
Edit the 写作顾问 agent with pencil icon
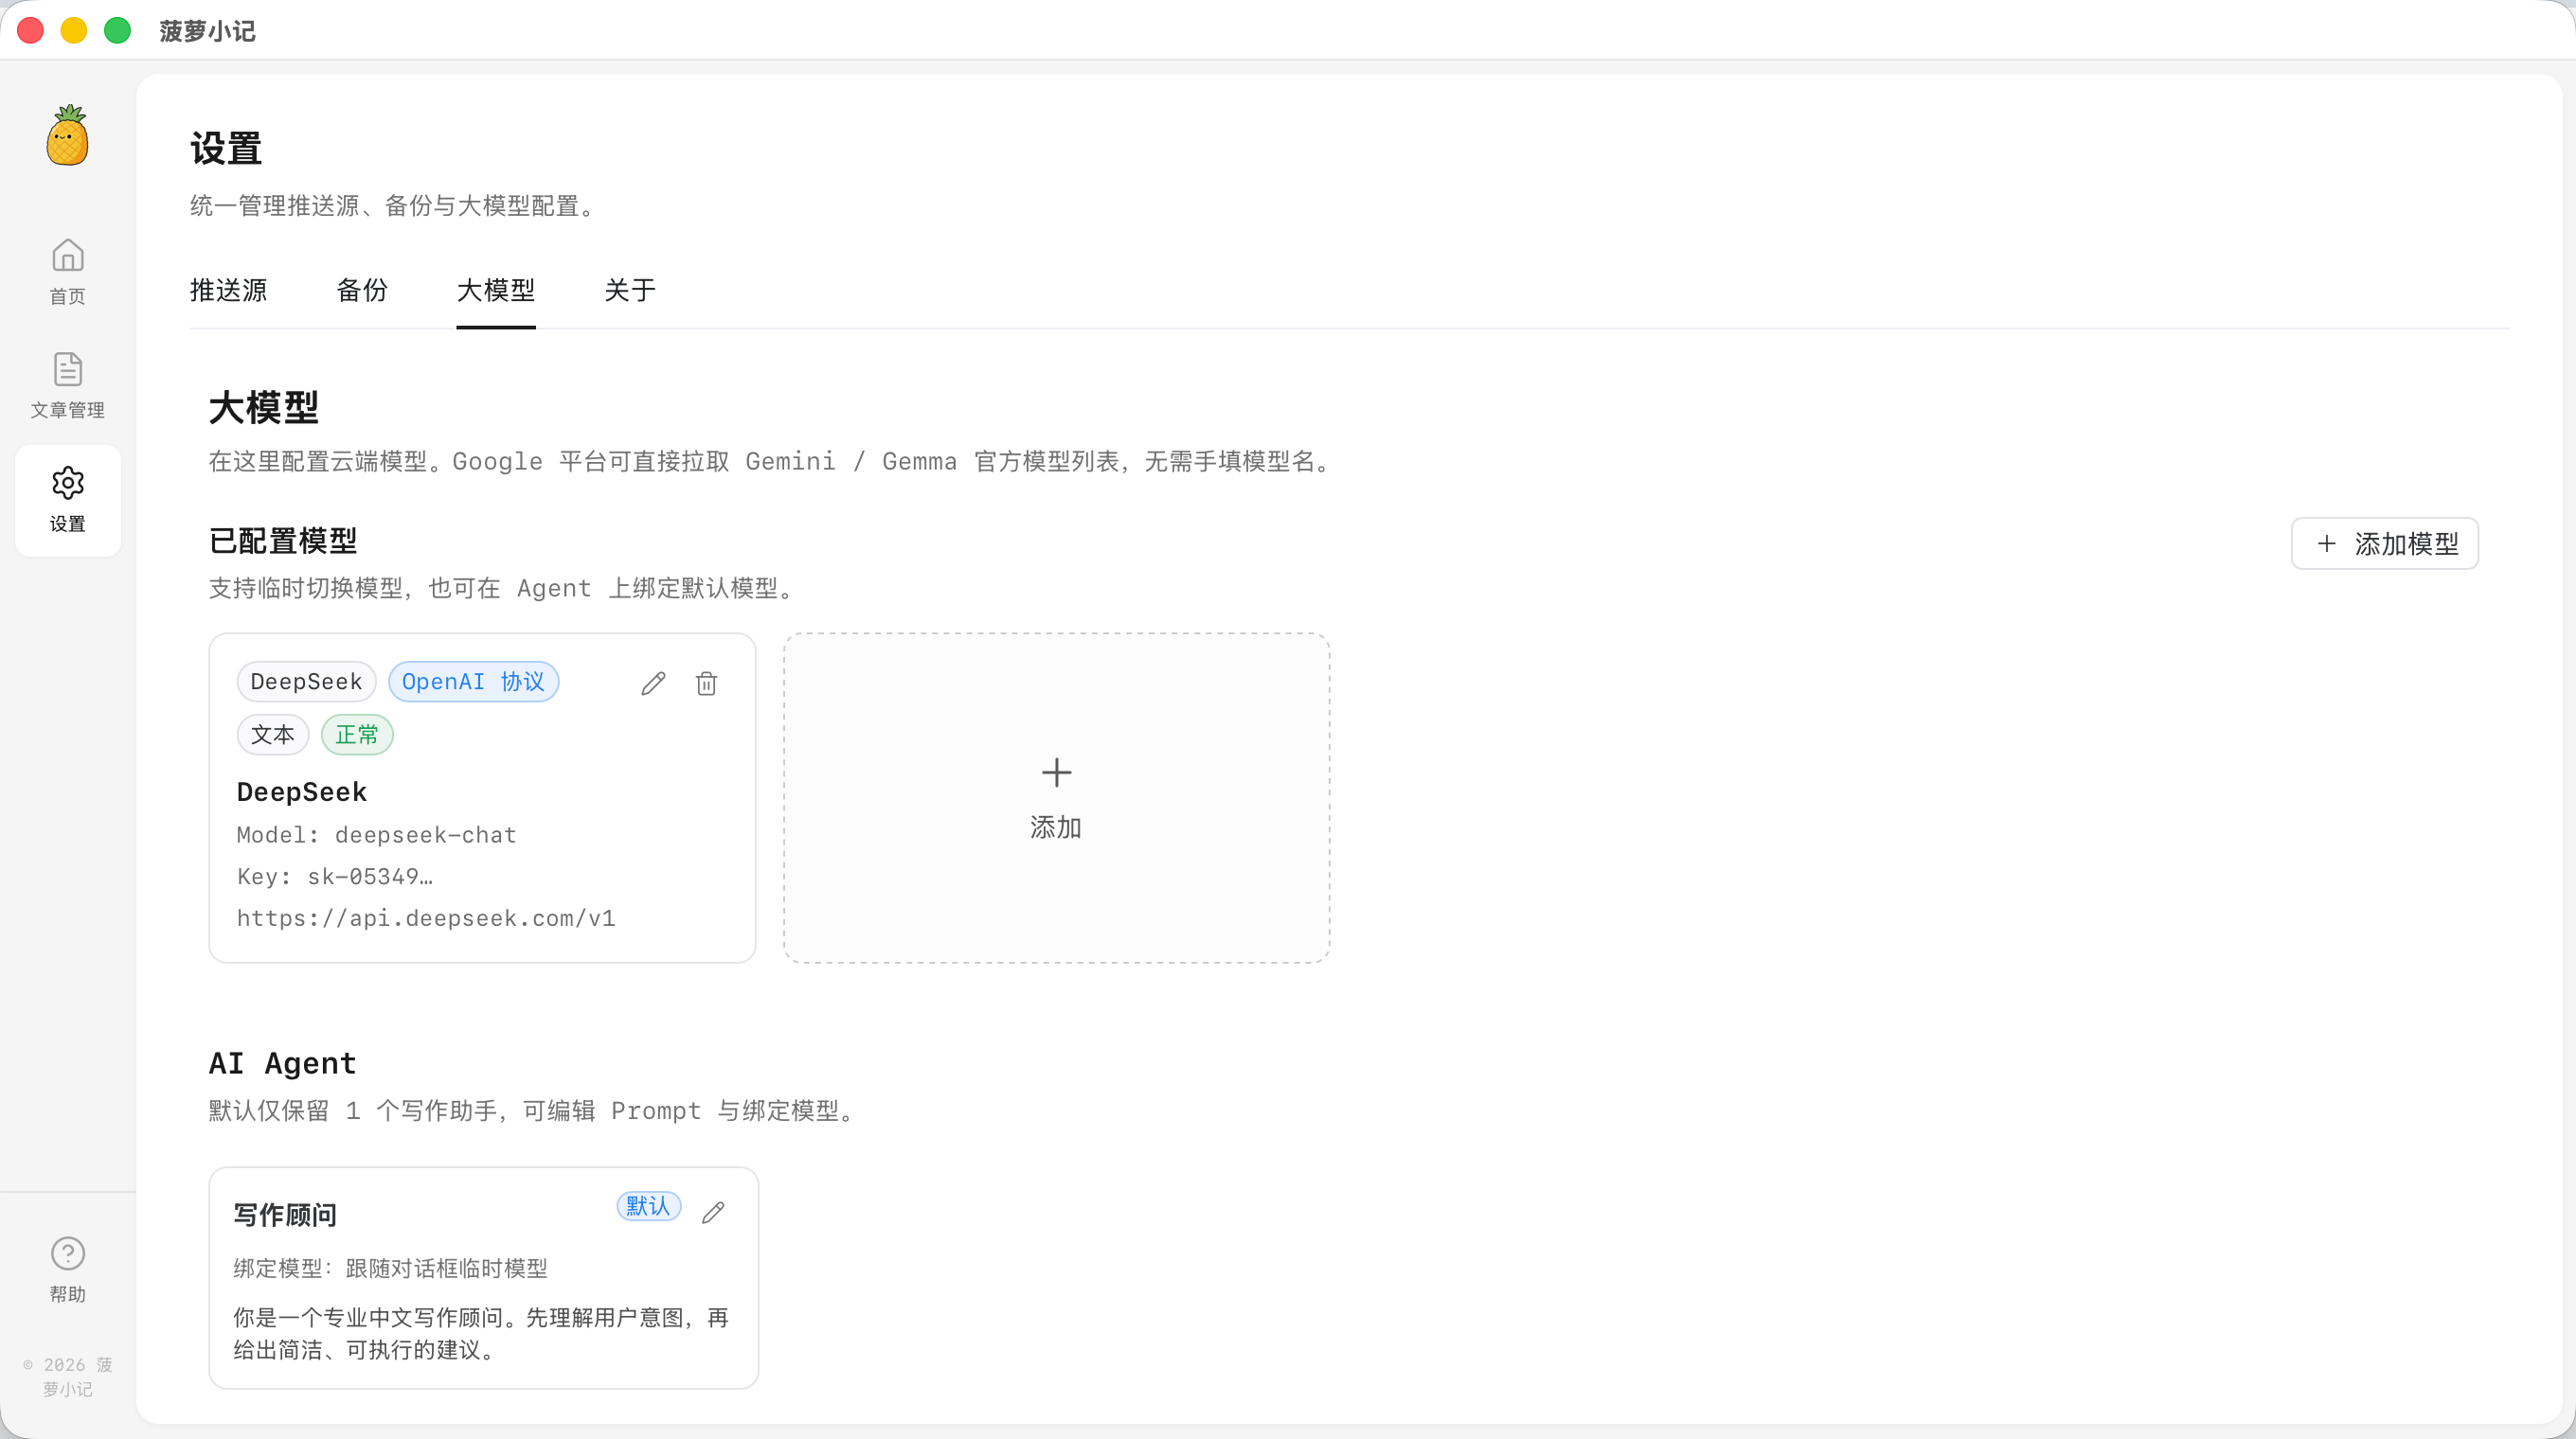click(713, 1211)
